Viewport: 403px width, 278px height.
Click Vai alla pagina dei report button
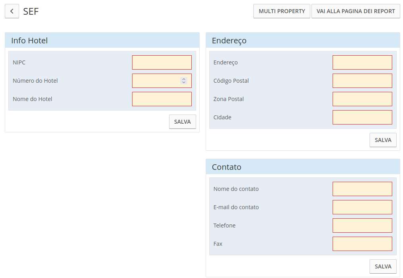coord(356,11)
